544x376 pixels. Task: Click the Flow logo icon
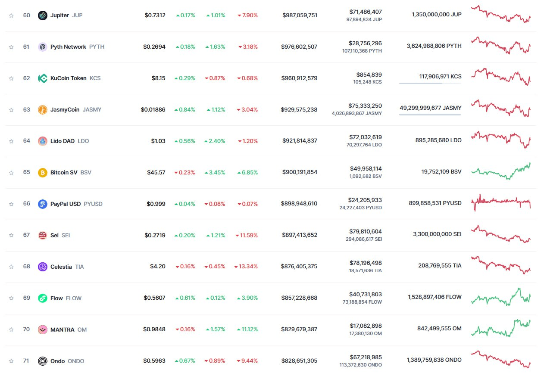tap(43, 298)
